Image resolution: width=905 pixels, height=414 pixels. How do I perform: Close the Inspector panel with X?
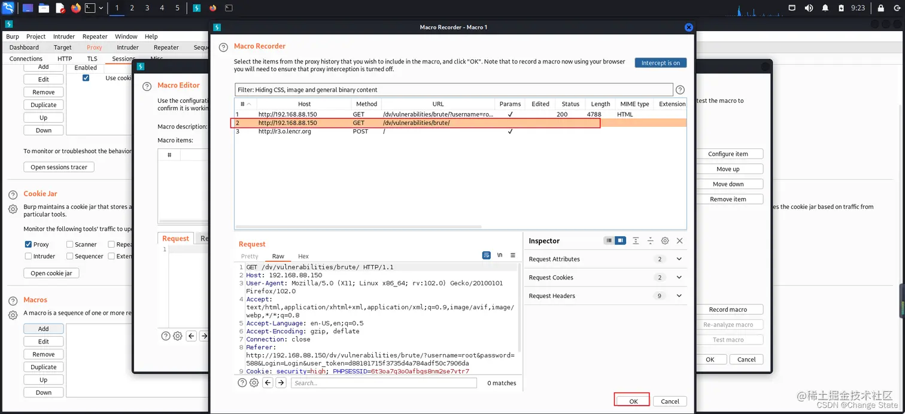[680, 241]
